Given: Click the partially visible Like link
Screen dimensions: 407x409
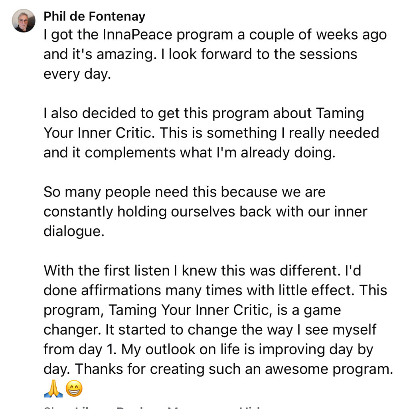Looking at the screenshot, I should (83, 408).
